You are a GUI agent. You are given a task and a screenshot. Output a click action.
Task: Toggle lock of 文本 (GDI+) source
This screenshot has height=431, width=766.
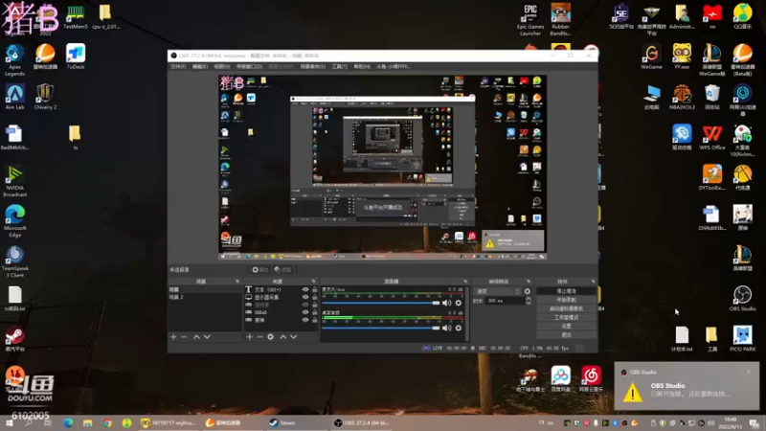coord(315,290)
